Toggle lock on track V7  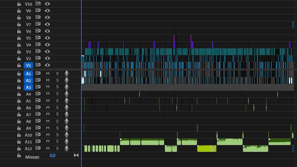pyautogui.click(x=19, y=24)
